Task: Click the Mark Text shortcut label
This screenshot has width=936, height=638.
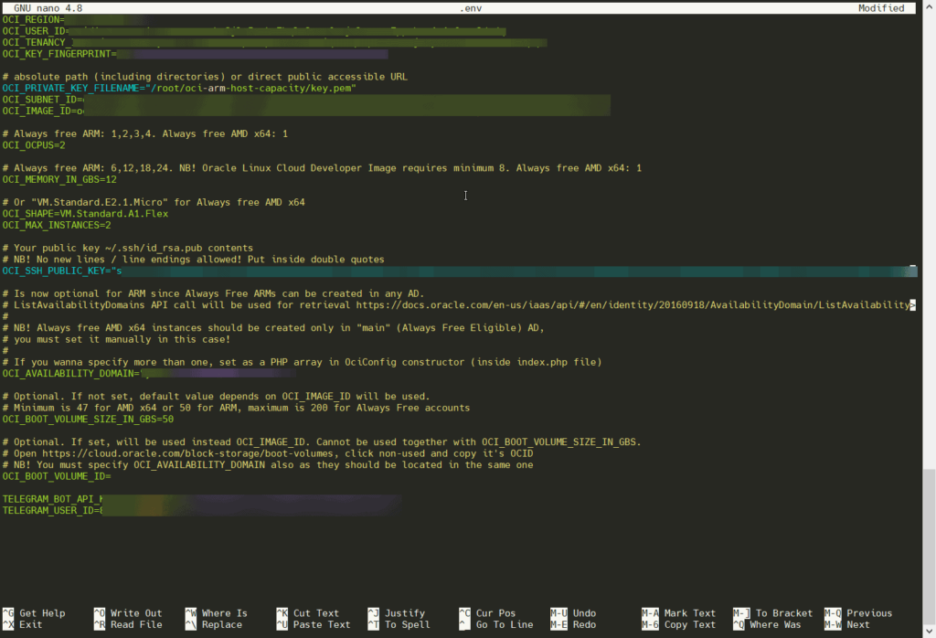Action: point(690,613)
